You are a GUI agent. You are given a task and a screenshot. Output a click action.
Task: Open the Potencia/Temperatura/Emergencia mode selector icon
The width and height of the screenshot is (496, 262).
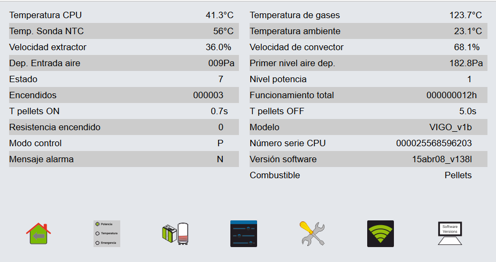coord(107,234)
